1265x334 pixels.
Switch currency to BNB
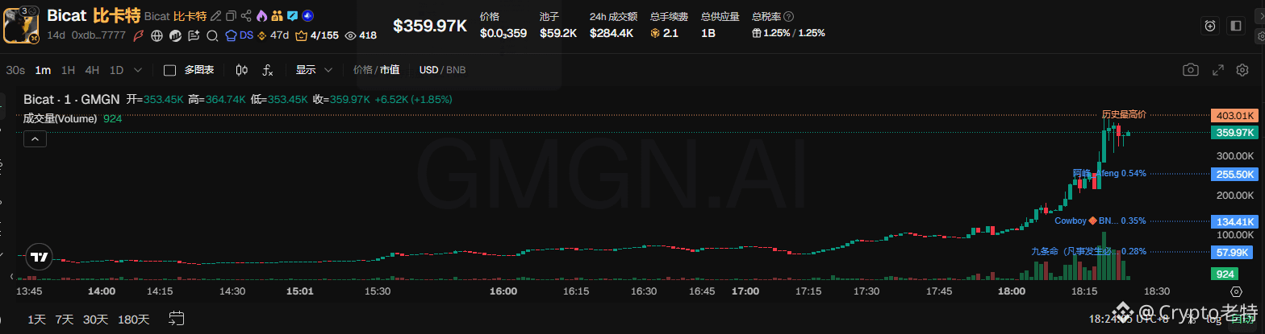point(456,70)
